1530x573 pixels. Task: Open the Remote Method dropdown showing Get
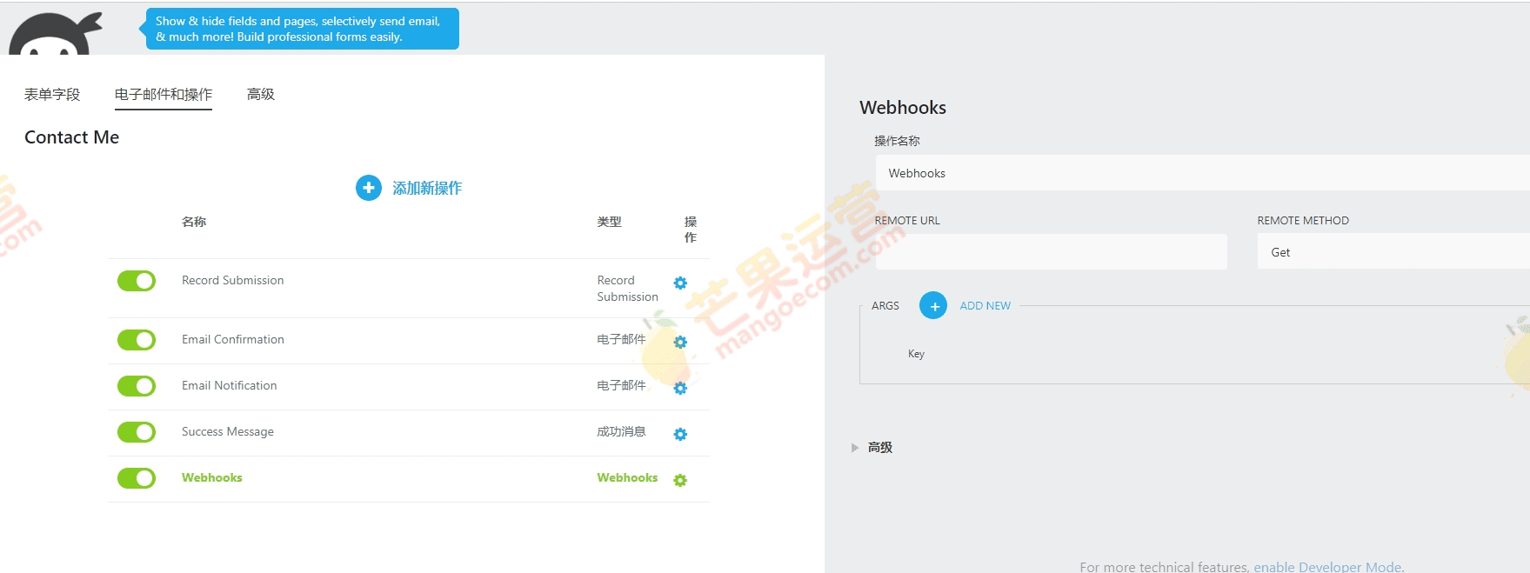[x=1393, y=252]
